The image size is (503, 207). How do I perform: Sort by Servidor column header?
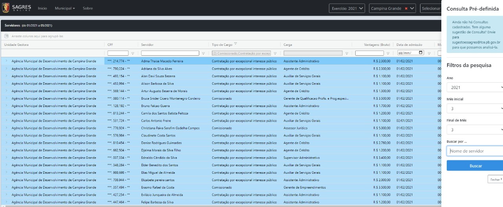point(147,45)
